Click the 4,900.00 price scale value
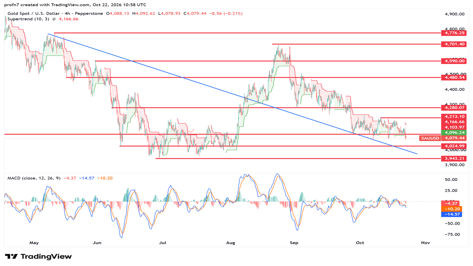473x266 pixels. click(455, 14)
